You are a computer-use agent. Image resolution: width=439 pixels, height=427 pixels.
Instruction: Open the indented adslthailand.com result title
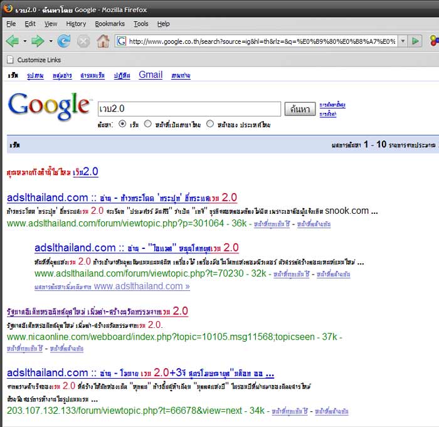point(137,248)
